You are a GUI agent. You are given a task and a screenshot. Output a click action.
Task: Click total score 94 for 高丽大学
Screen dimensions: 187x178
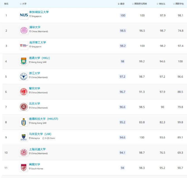[123, 168]
